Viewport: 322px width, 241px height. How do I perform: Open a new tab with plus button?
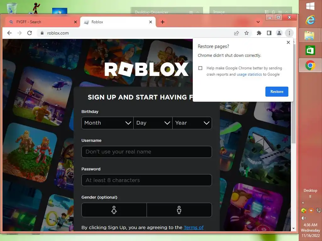pyautogui.click(x=163, y=22)
